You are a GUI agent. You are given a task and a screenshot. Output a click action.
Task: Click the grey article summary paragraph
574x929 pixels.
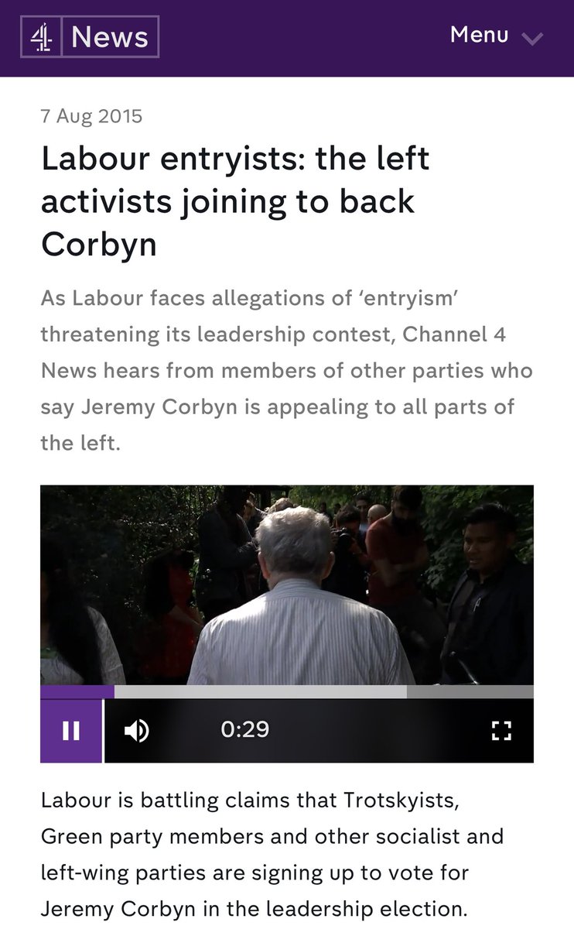coord(286,370)
